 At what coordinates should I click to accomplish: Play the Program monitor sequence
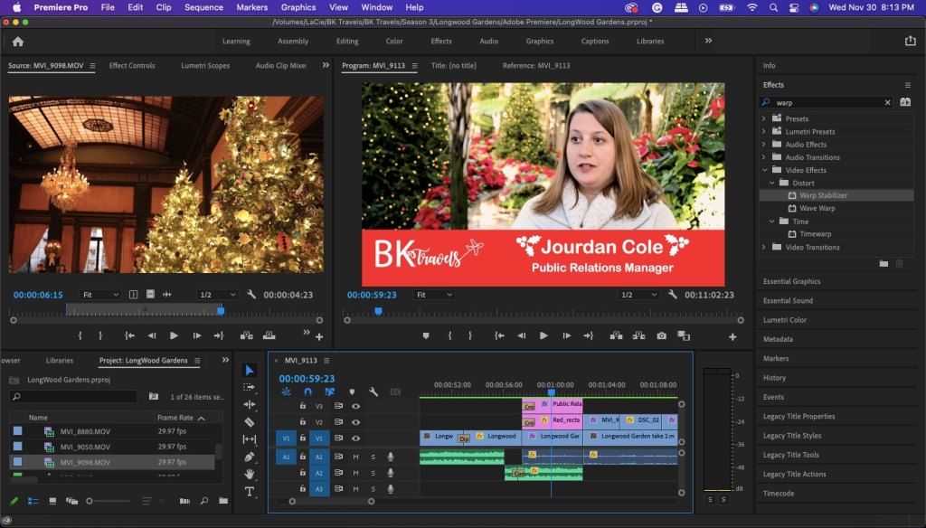pyautogui.click(x=543, y=335)
